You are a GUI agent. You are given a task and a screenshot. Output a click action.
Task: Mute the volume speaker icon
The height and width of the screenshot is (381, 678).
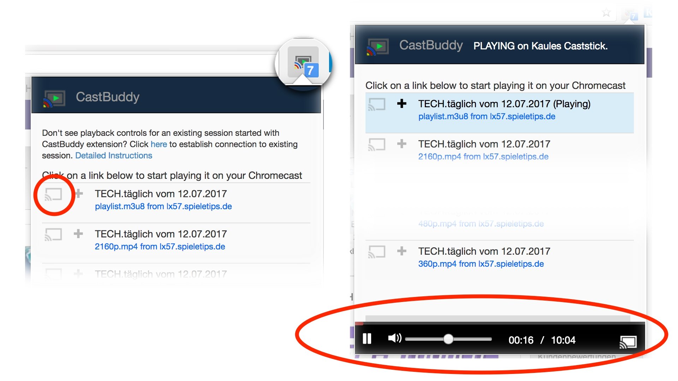(395, 338)
